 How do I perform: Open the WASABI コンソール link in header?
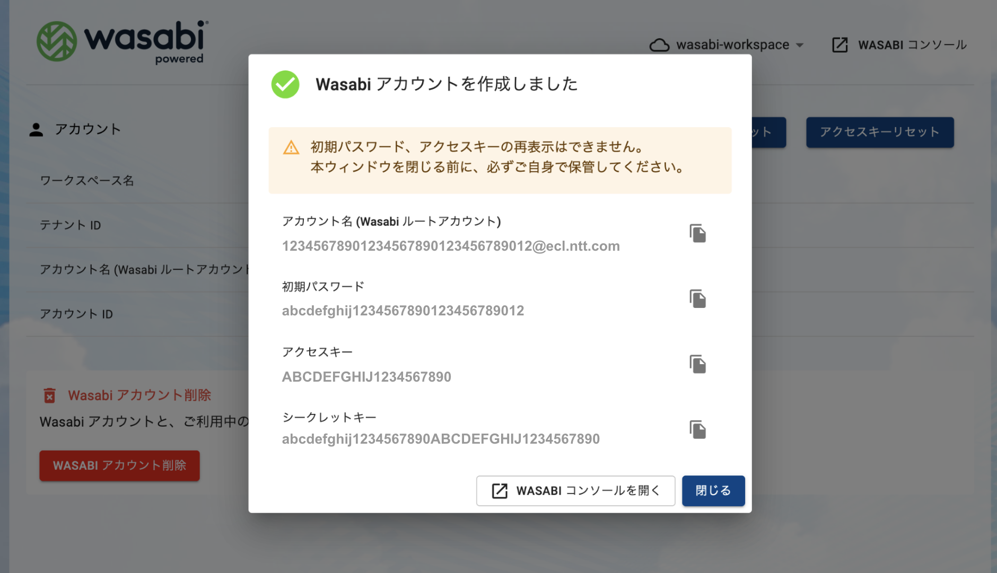click(899, 45)
